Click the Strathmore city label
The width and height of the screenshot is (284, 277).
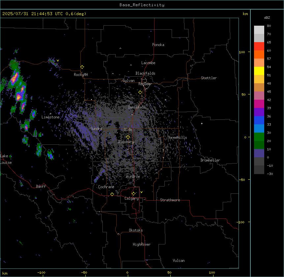tap(170, 200)
